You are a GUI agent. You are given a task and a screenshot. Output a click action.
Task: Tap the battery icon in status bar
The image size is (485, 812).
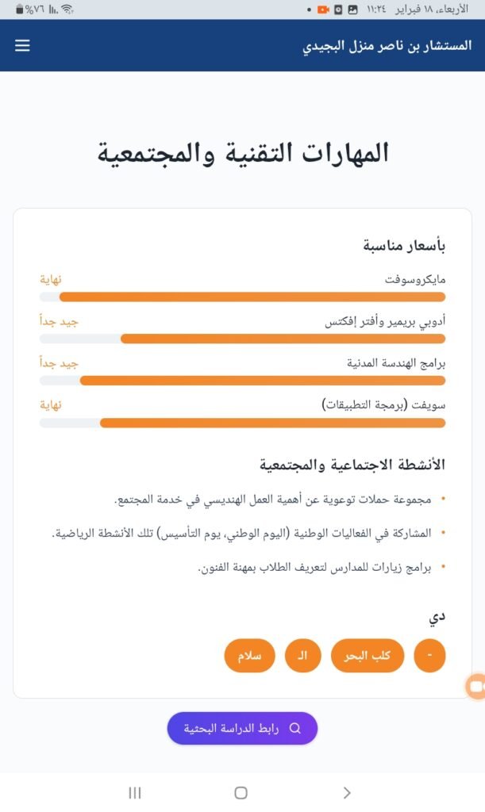[19, 10]
